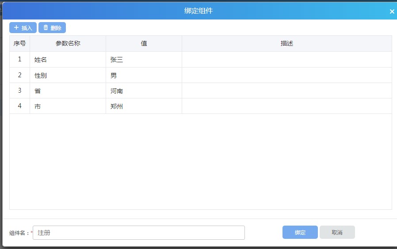
Task: Select the 郑州 value cell
Action: pos(144,106)
